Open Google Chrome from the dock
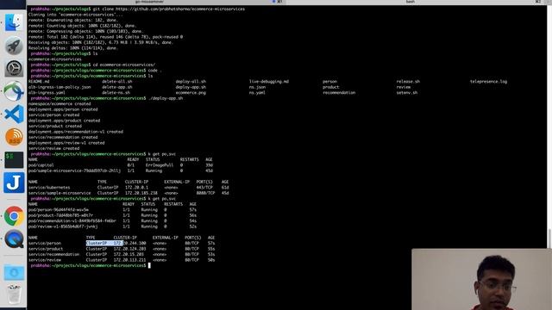The width and height of the screenshot is (552, 310). click(14, 216)
